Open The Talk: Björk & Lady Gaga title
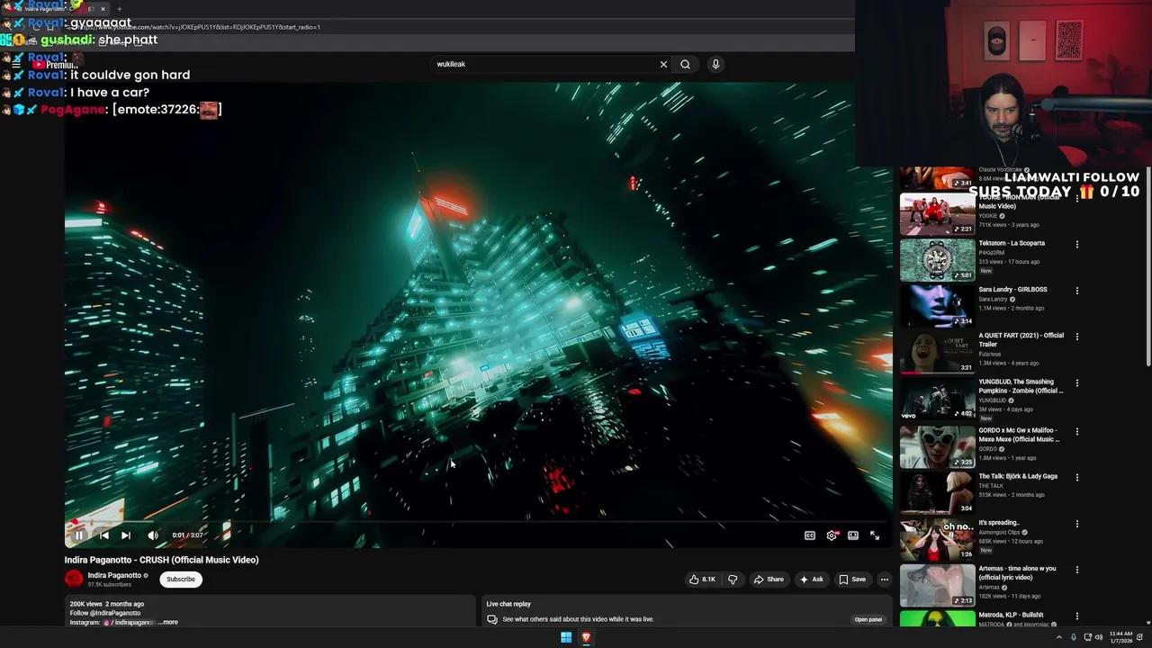Viewport: 1152px width, 648px height. coord(1018,476)
